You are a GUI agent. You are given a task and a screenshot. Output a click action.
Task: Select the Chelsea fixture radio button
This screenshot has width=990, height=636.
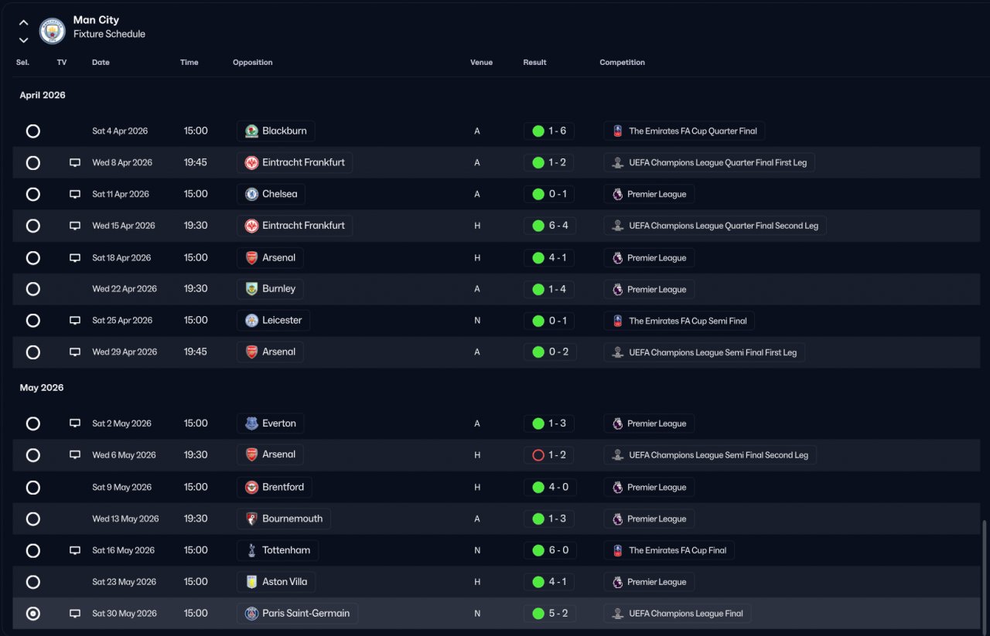[33, 194]
